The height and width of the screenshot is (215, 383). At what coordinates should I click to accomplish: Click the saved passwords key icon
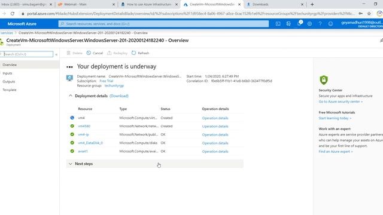point(360,14)
